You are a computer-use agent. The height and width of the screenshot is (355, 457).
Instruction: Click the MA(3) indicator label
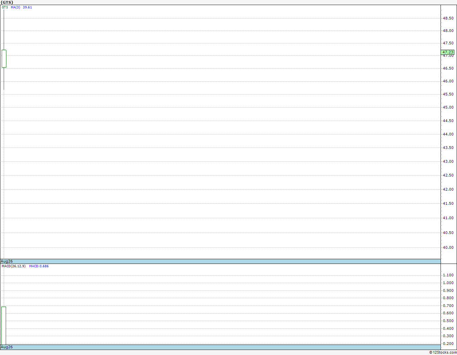(x=15, y=7)
